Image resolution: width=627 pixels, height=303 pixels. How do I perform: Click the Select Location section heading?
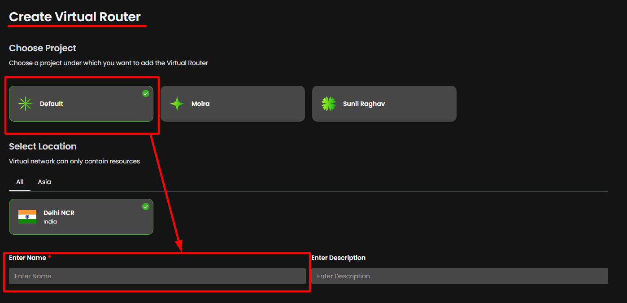43,146
